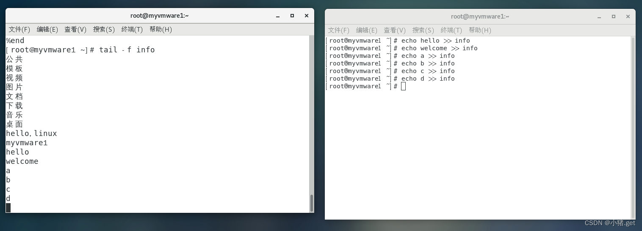The image size is (642, 231).
Task: Close the right terminal window
Action: (x=628, y=16)
